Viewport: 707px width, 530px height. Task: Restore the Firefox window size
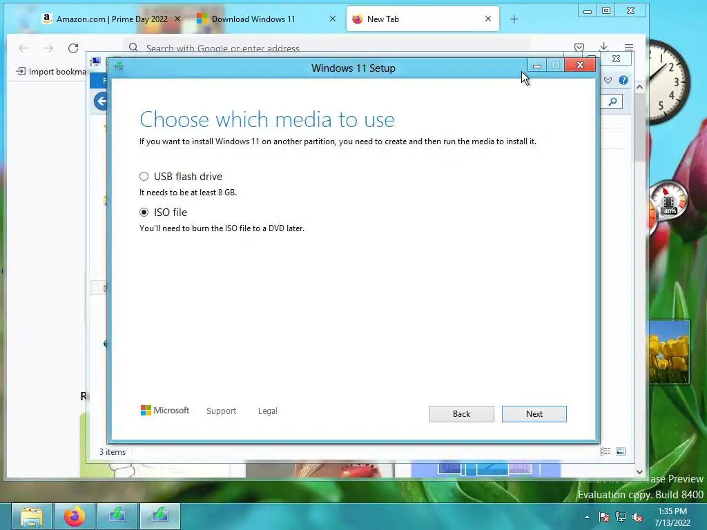point(606,11)
